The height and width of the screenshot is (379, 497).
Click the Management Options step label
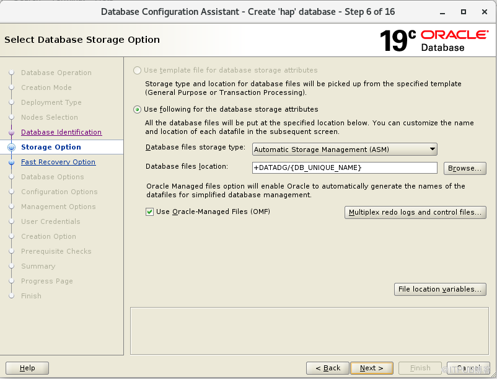click(58, 207)
